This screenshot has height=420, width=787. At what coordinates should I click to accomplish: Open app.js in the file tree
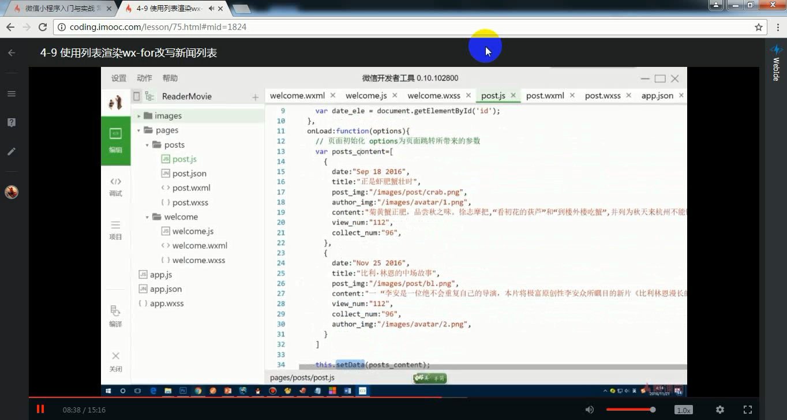tap(156, 275)
